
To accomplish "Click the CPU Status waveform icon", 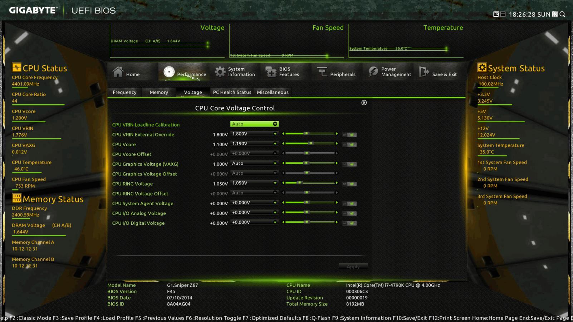I will coord(16,68).
